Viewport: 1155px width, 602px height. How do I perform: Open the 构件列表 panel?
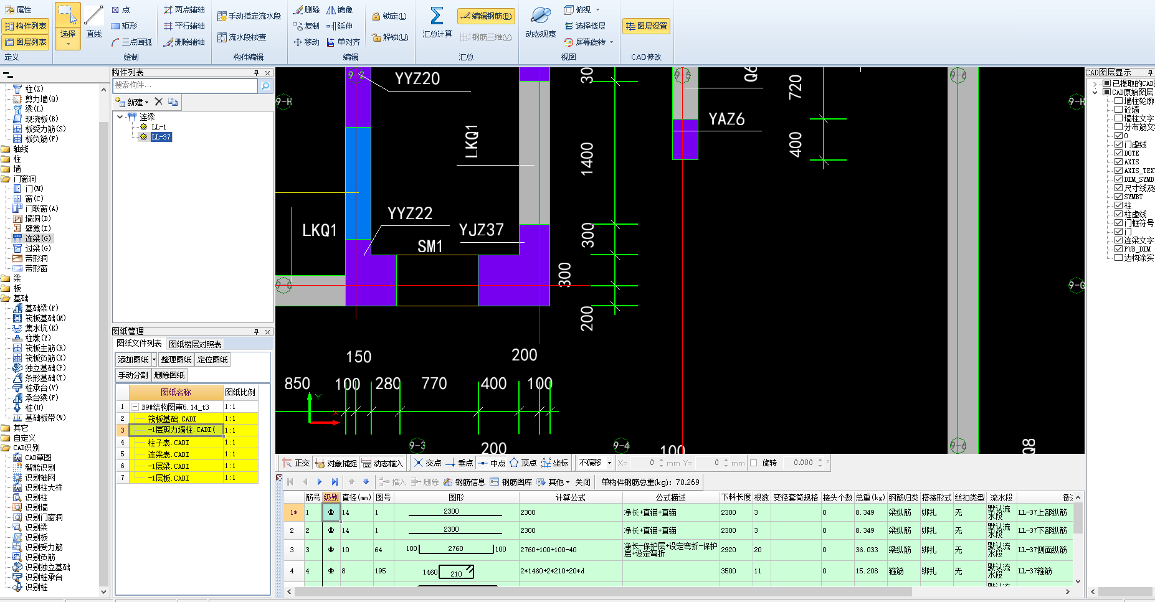(26, 26)
